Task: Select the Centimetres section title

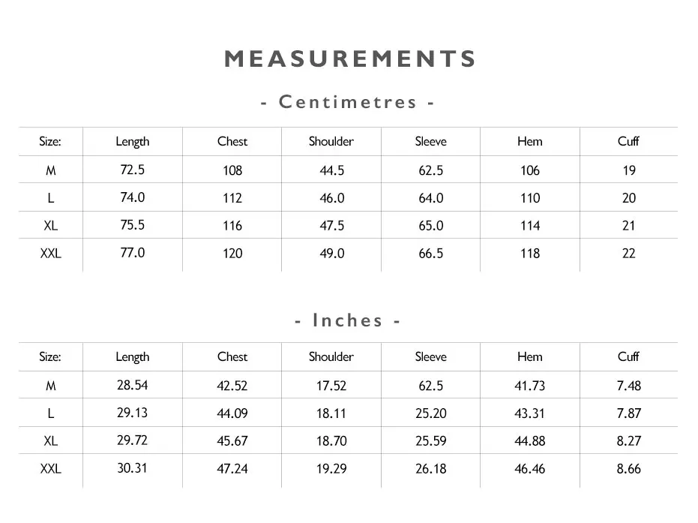Action: [x=348, y=102]
